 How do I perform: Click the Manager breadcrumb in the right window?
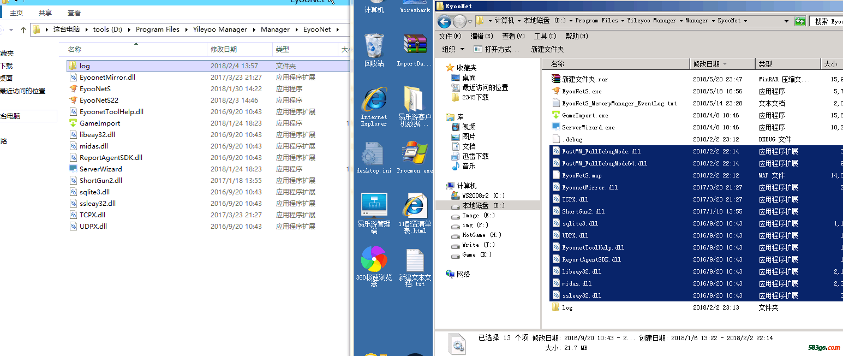coord(697,21)
